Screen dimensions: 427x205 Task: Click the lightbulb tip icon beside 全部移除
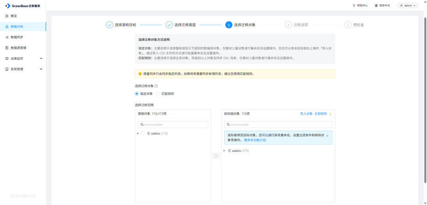pyautogui.click(x=330, y=114)
